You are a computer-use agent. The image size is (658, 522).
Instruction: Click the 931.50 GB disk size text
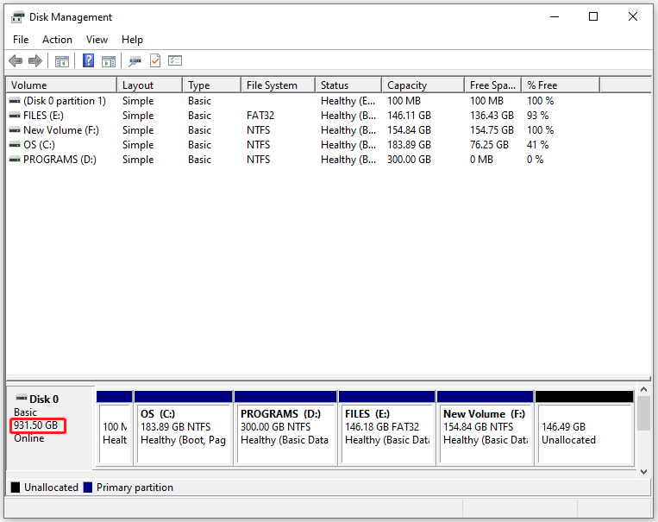[35, 425]
